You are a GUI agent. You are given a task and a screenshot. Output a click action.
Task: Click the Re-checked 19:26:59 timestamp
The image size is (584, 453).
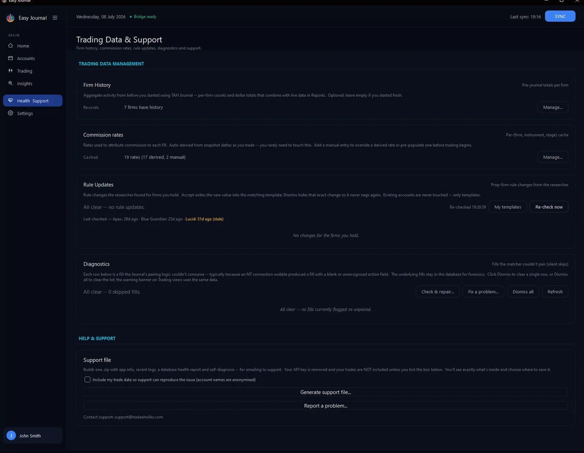coord(468,207)
